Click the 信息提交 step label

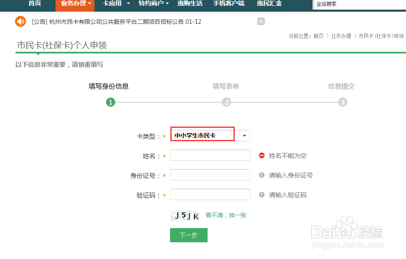tap(341, 86)
